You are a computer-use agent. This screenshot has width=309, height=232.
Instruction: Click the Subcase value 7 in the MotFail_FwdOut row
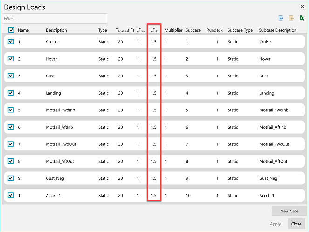187,144
